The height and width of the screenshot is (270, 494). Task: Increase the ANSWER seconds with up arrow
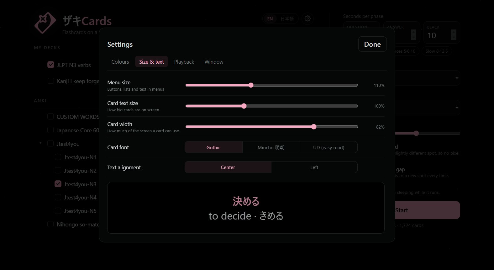[x=413, y=32]
